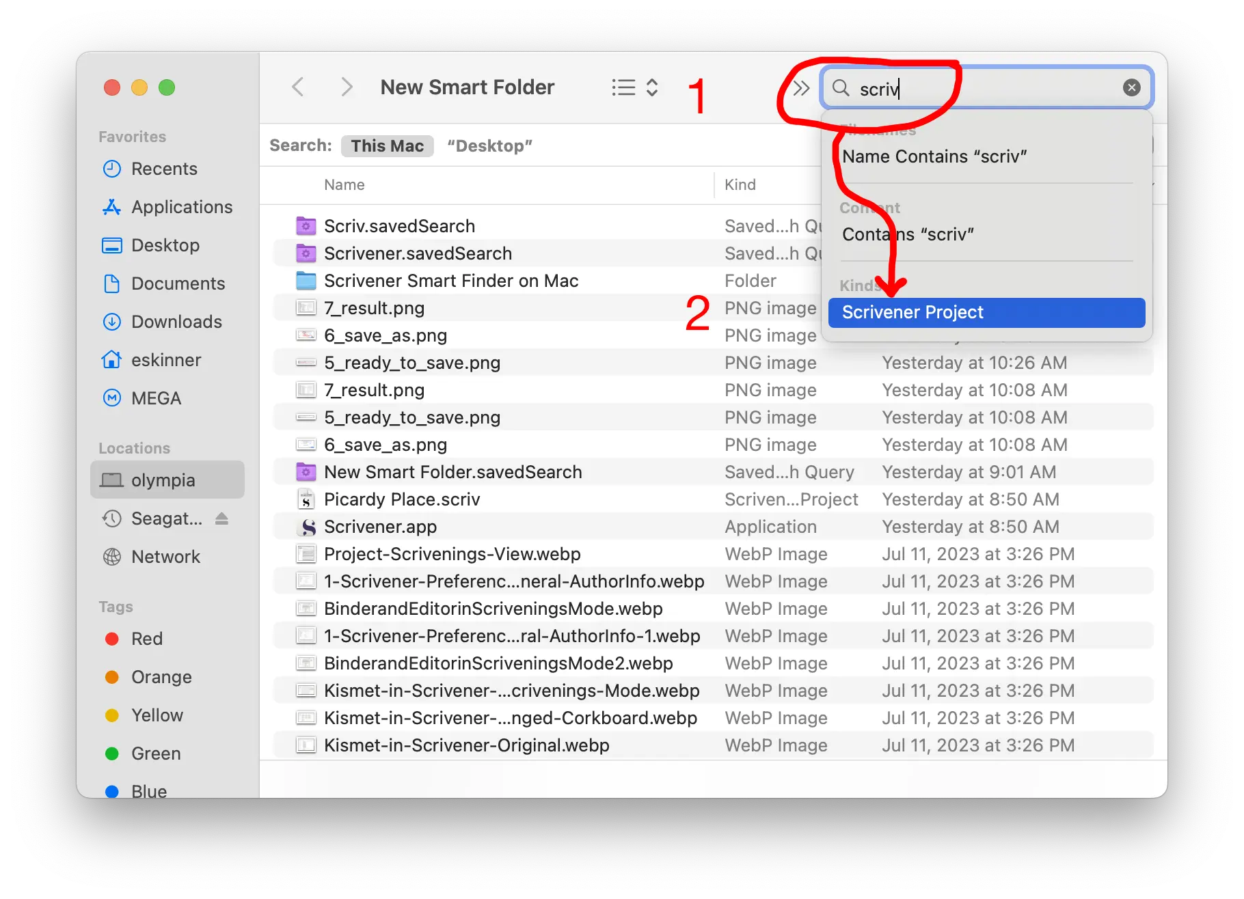Select the Scrivener.savedSearch file
Image resolution: width=1244 pixels, height=899 pixels.
coord(418,253)
